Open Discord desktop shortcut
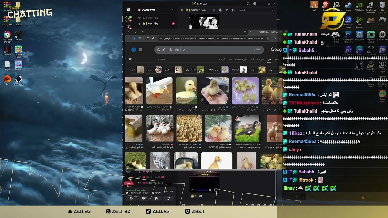The height and width of the screenshot is (218, 388). click(382, 51)
